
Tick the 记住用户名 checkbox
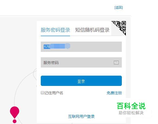tap(42, 93)
